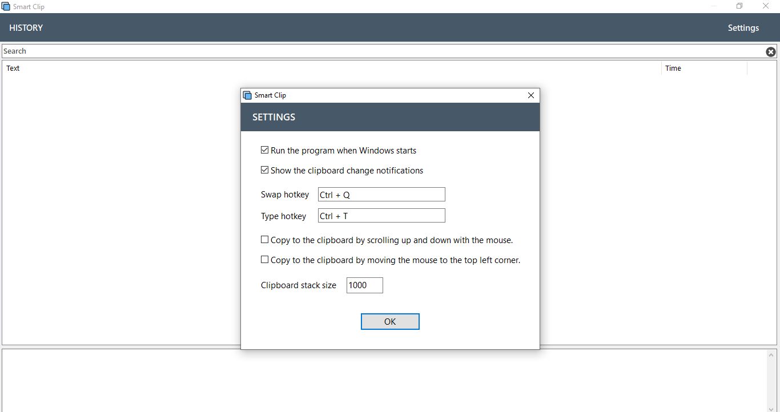Sort the history by the Time column header
Image resolution: width=780 pixels, height=412 pixels.
(x=704, y=68)
